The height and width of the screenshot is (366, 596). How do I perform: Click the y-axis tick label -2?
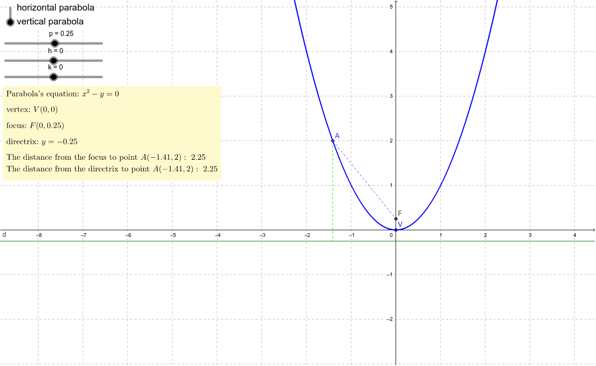[x=390, y=319]
